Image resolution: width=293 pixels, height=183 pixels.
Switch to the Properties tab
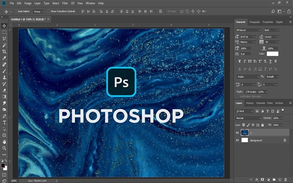(x=268, y=22)
